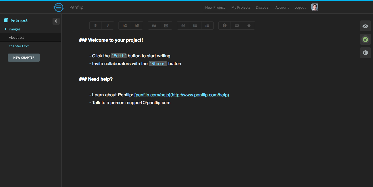
Task: Click the home icon in the editor toolbar
Action: [x=249, y=25]
